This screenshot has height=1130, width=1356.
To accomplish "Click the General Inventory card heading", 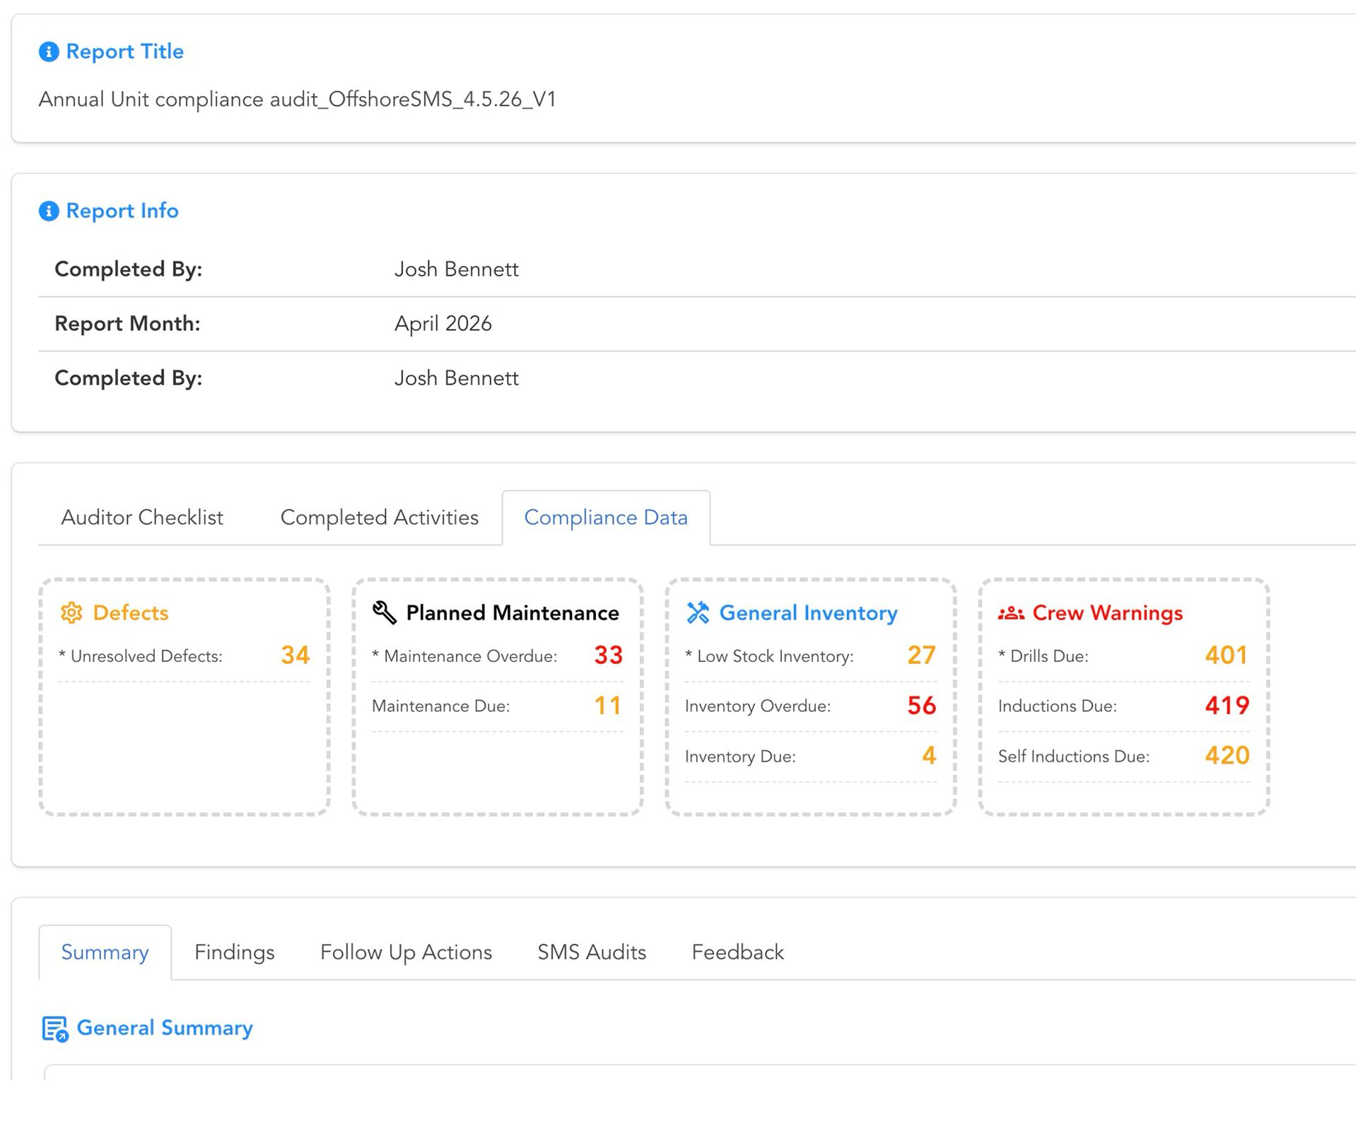I will pyautogui.click(x=808, y=613).
